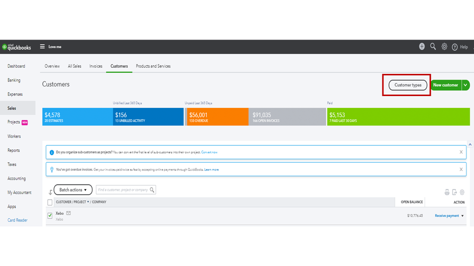Click Receive payment for Xebo
Viewport: 474px width, 266px height.
[x=447, y=216]
